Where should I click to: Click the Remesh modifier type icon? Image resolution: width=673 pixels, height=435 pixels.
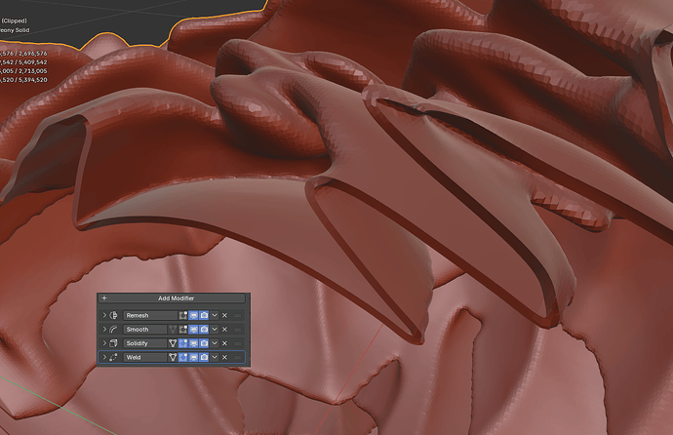[x=113, y=315]
